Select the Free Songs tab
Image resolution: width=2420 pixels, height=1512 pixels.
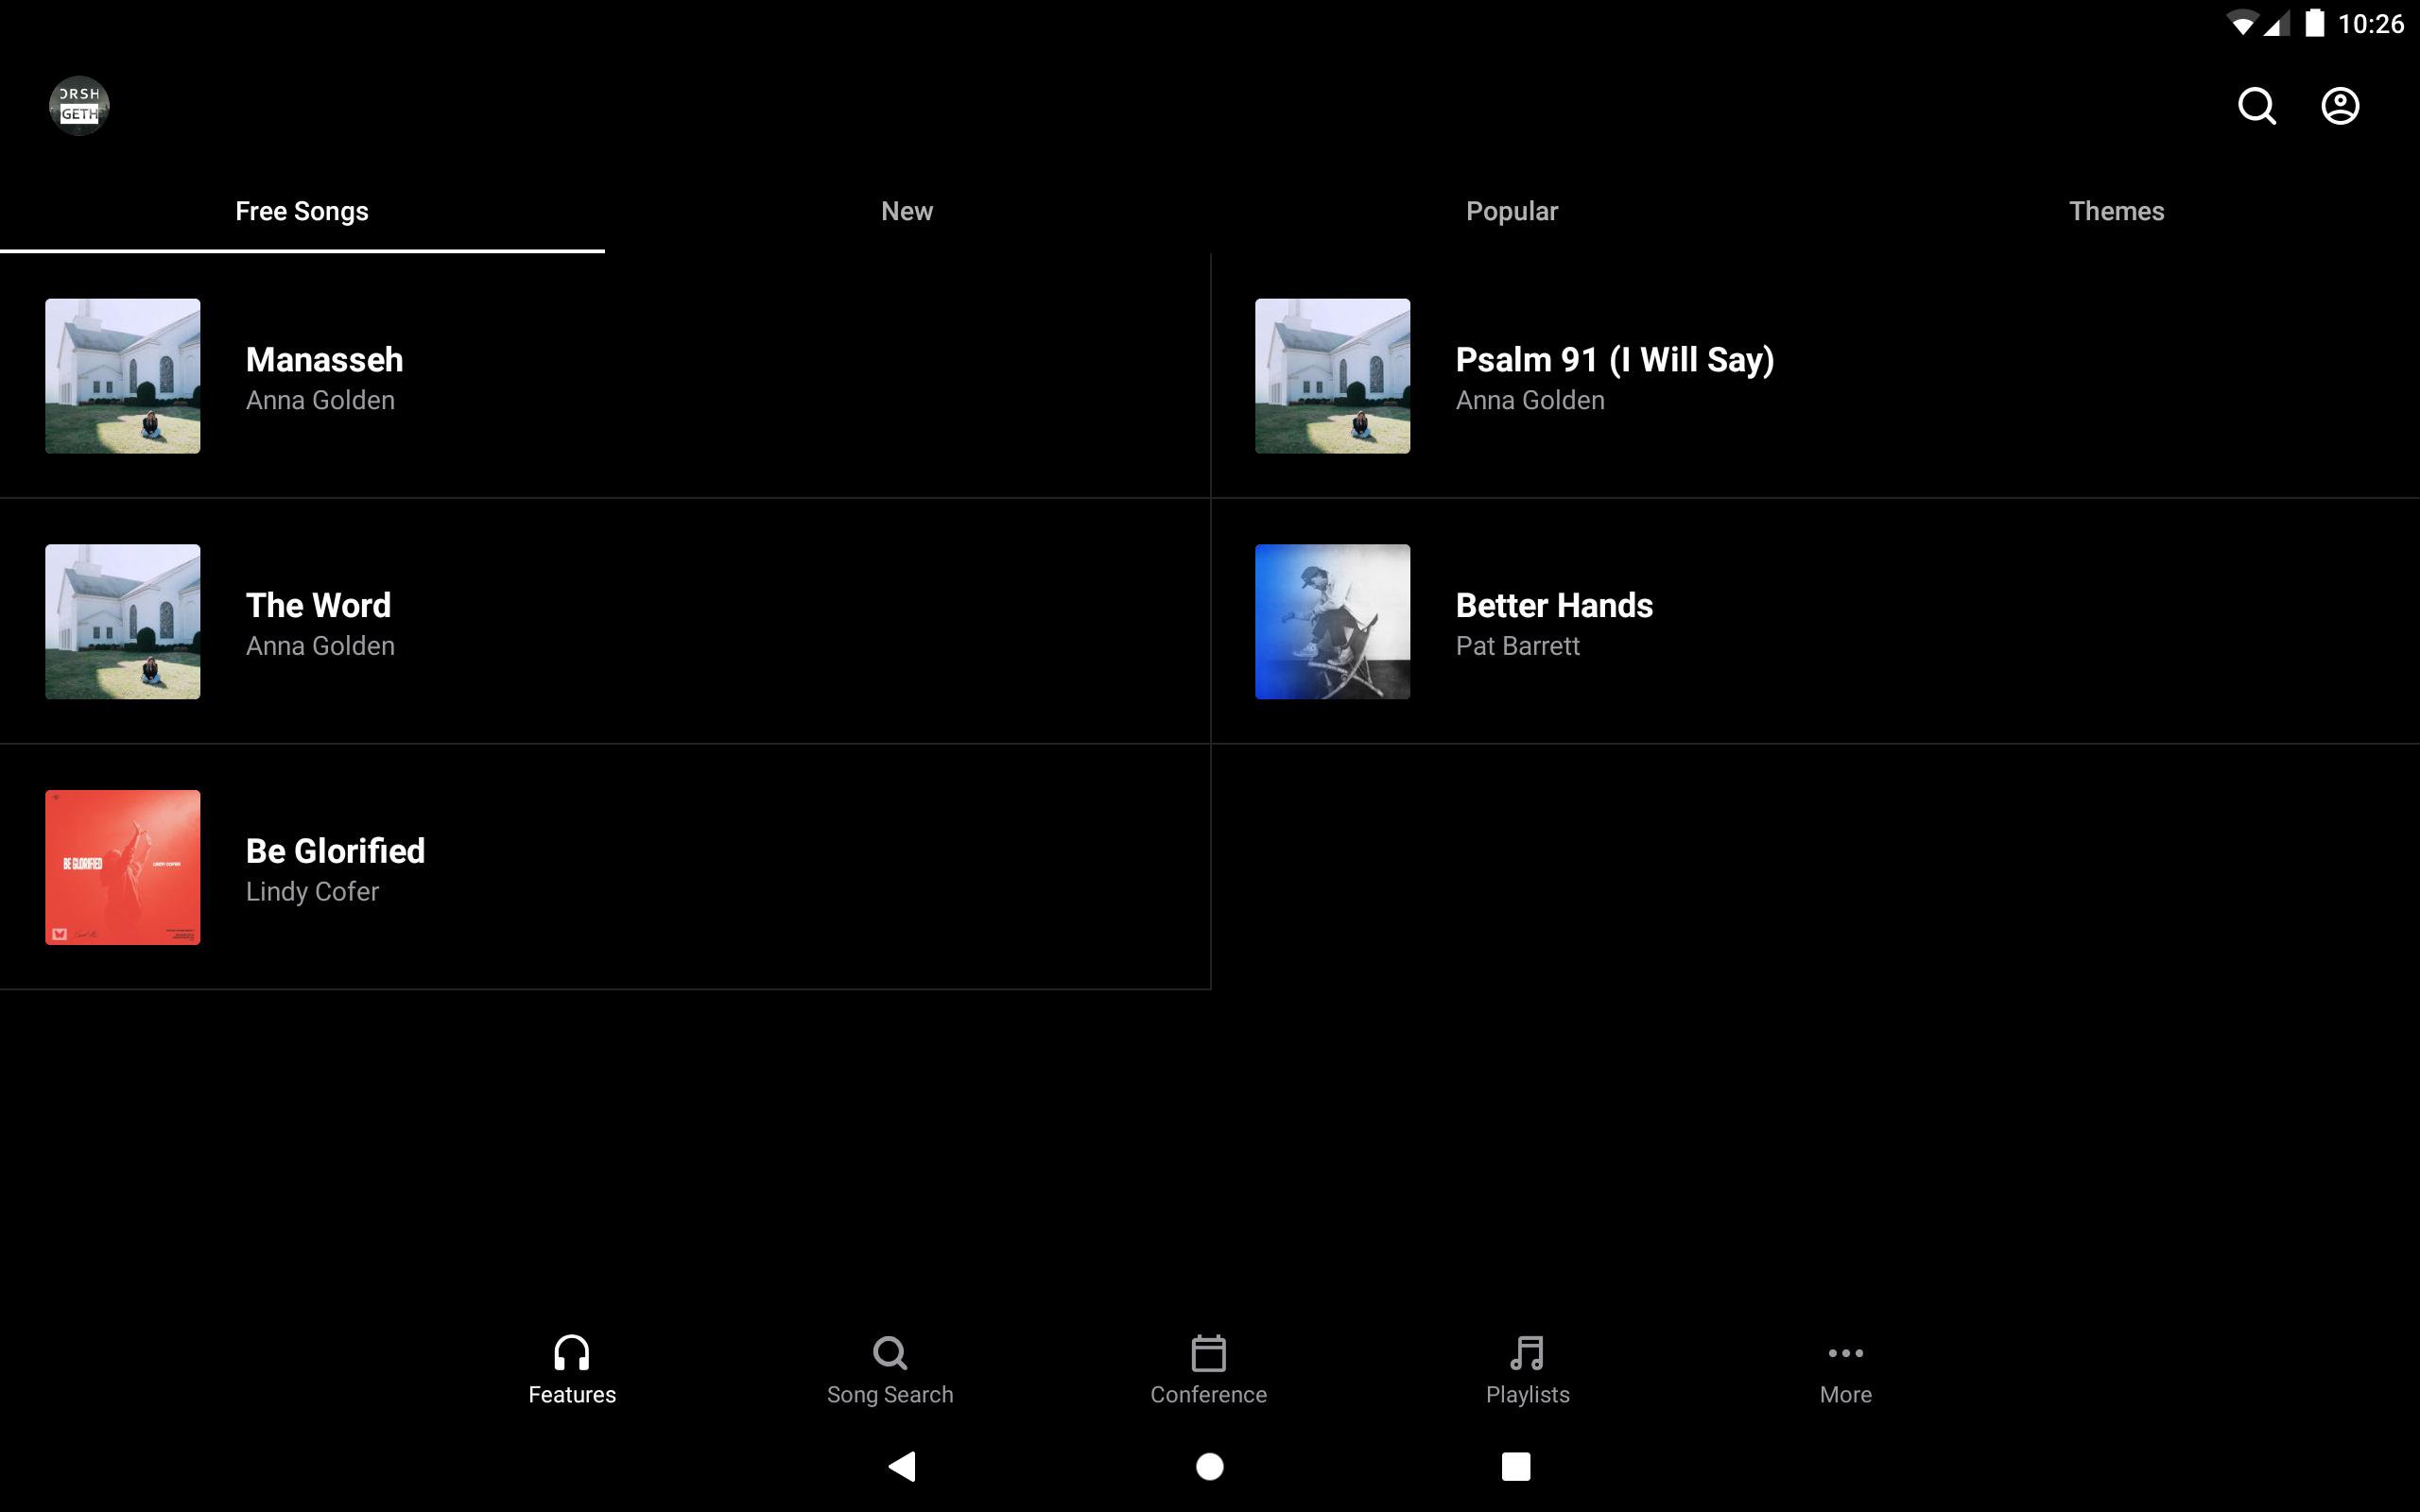(302, 211)
